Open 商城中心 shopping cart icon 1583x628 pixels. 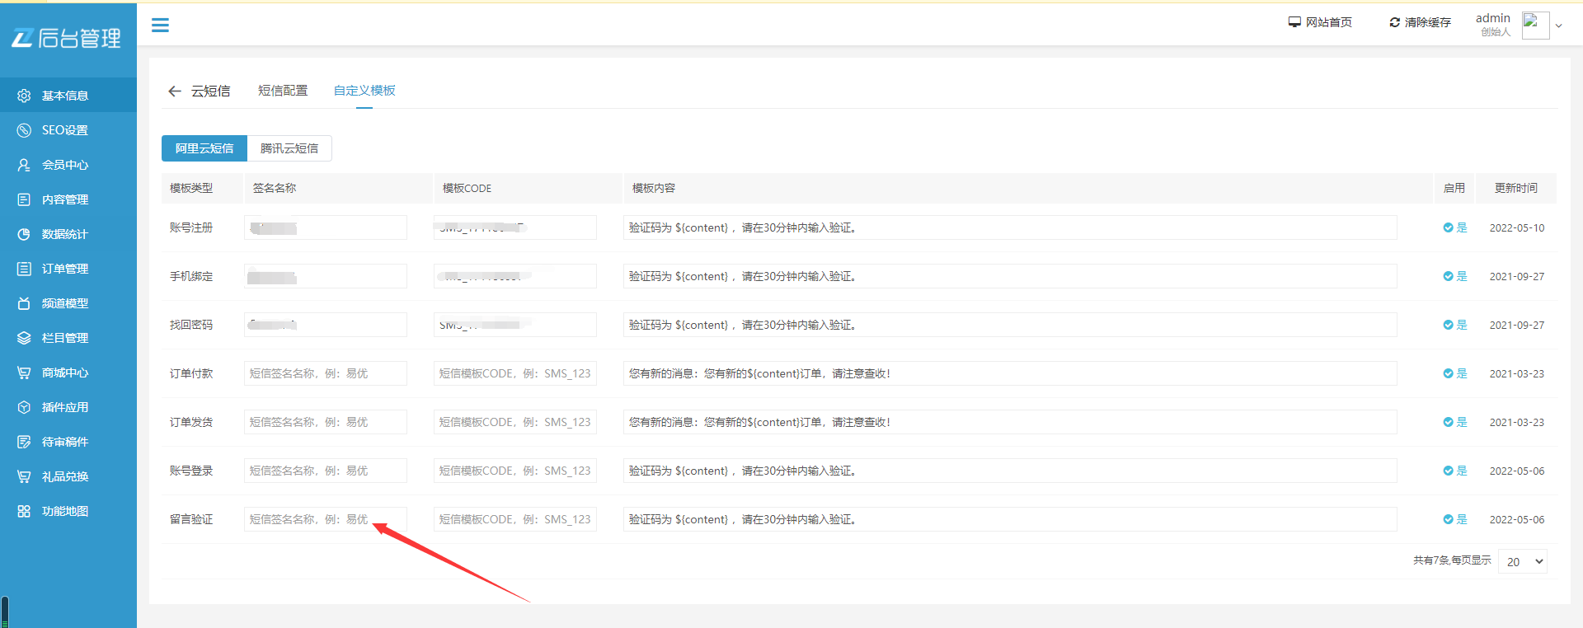24,373
